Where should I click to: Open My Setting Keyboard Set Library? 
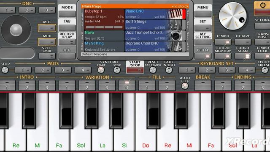click(x=104, y=46)
